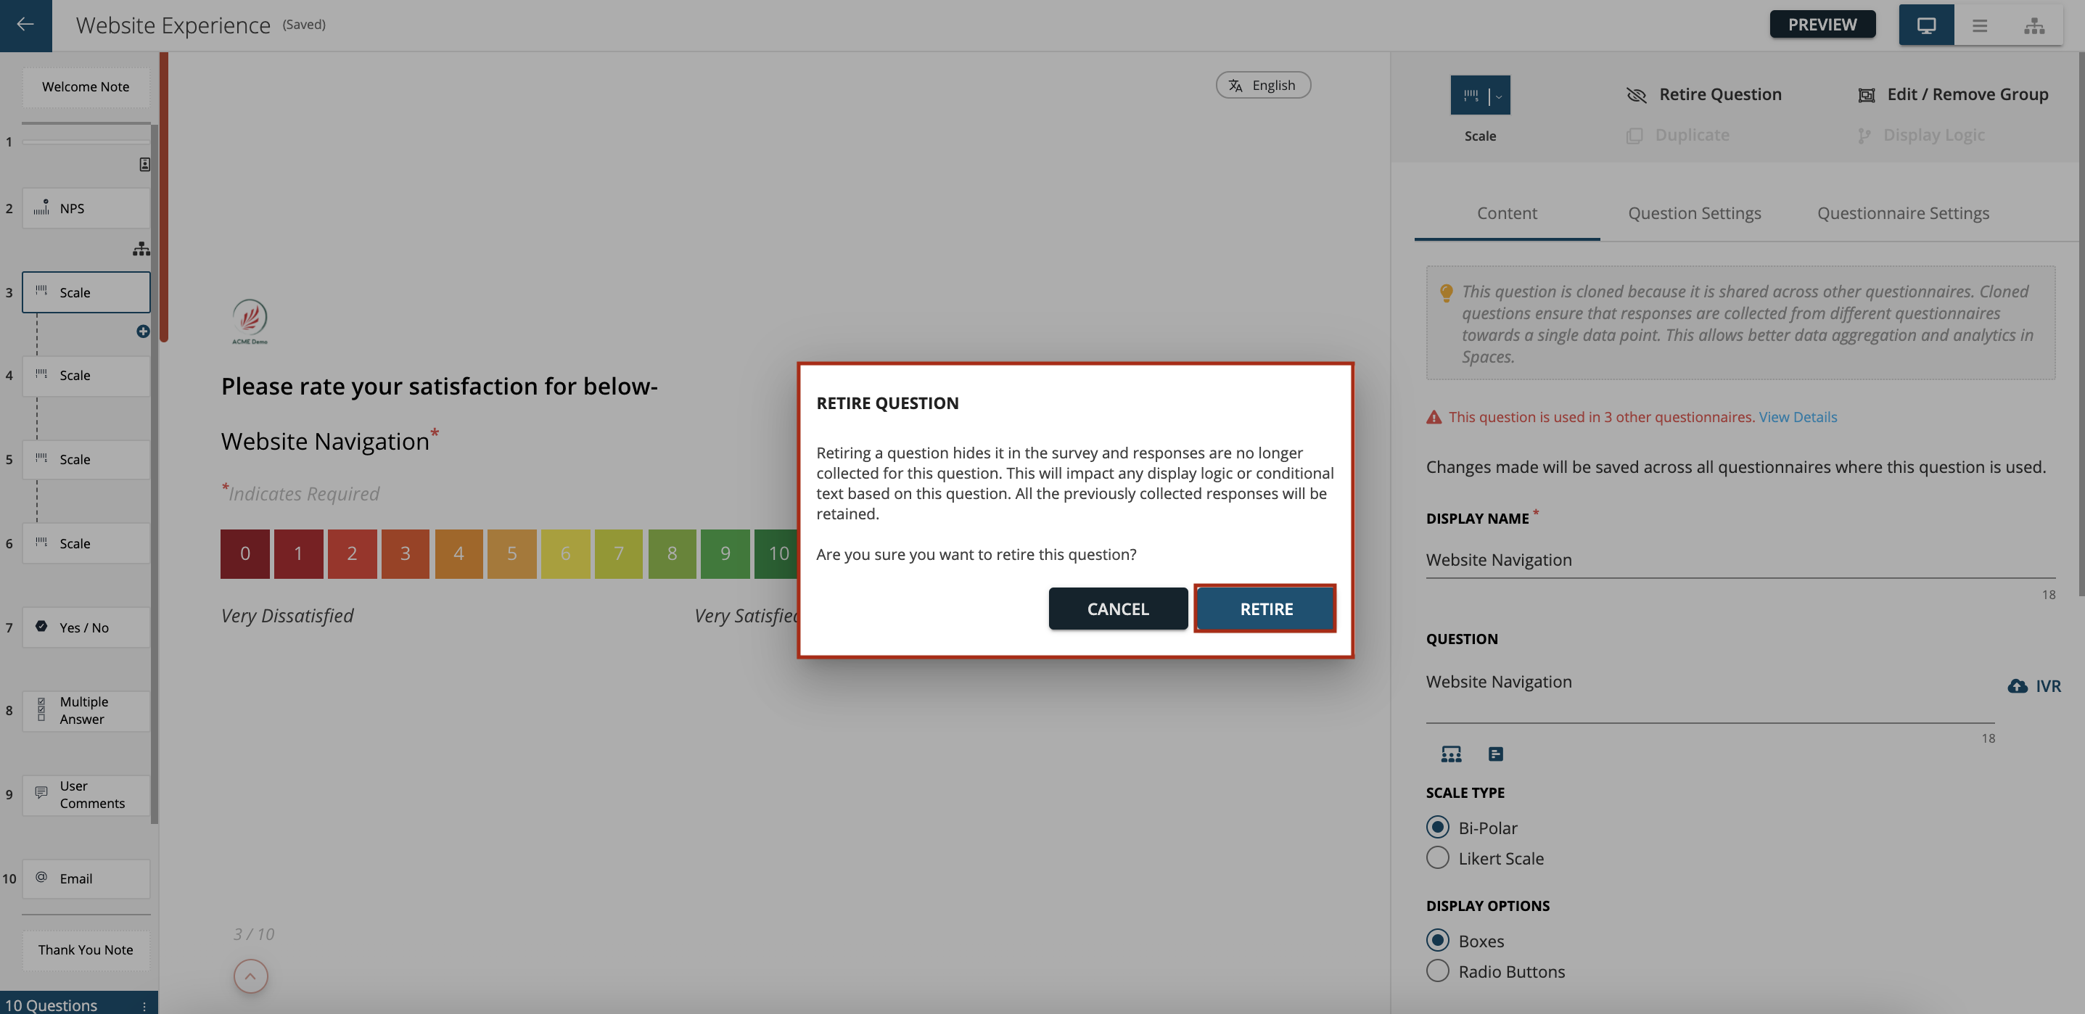Click Cancel to dismiss the retire dialog
The height and width of the screenshot is (1014, 2085).
[1118, 609]
